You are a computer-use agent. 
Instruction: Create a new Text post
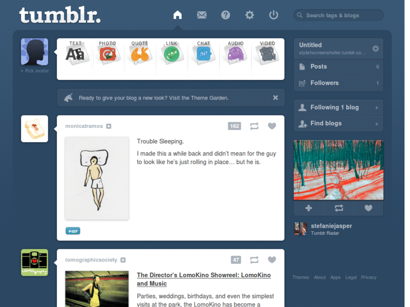[75, 53]
